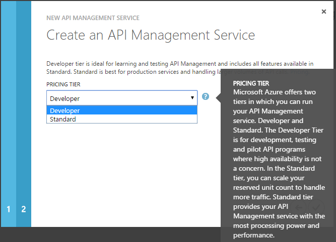Image resolution: width=336 pixels, height=242 pixels.
Task: Go to wizard step 1
Action: [x=8, y=209]
